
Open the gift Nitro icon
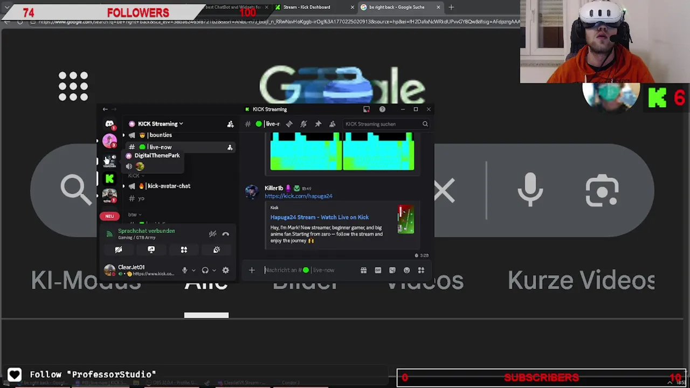pos(363,270)
